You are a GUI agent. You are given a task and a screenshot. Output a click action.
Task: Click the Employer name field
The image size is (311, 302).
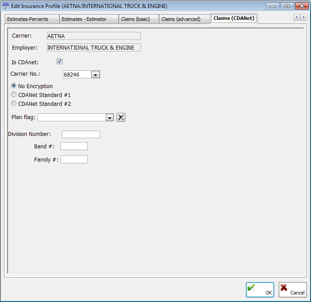click(x=93, y=47)
